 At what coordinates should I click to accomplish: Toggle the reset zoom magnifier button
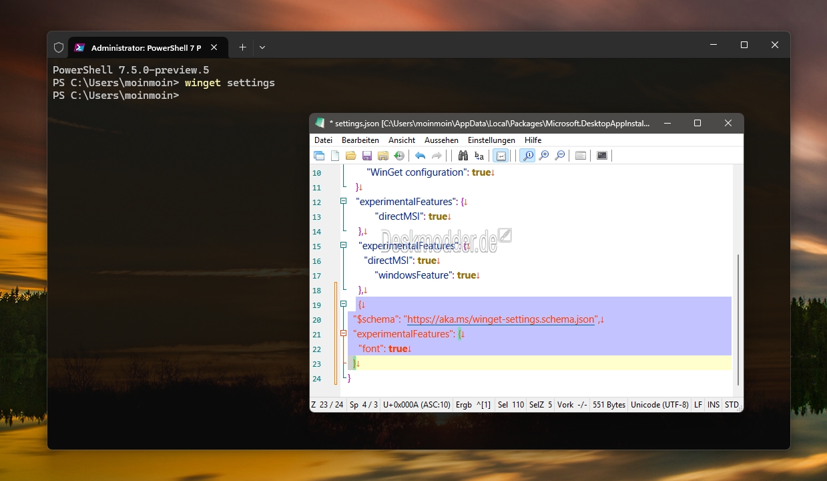click(x=527, y=156)
